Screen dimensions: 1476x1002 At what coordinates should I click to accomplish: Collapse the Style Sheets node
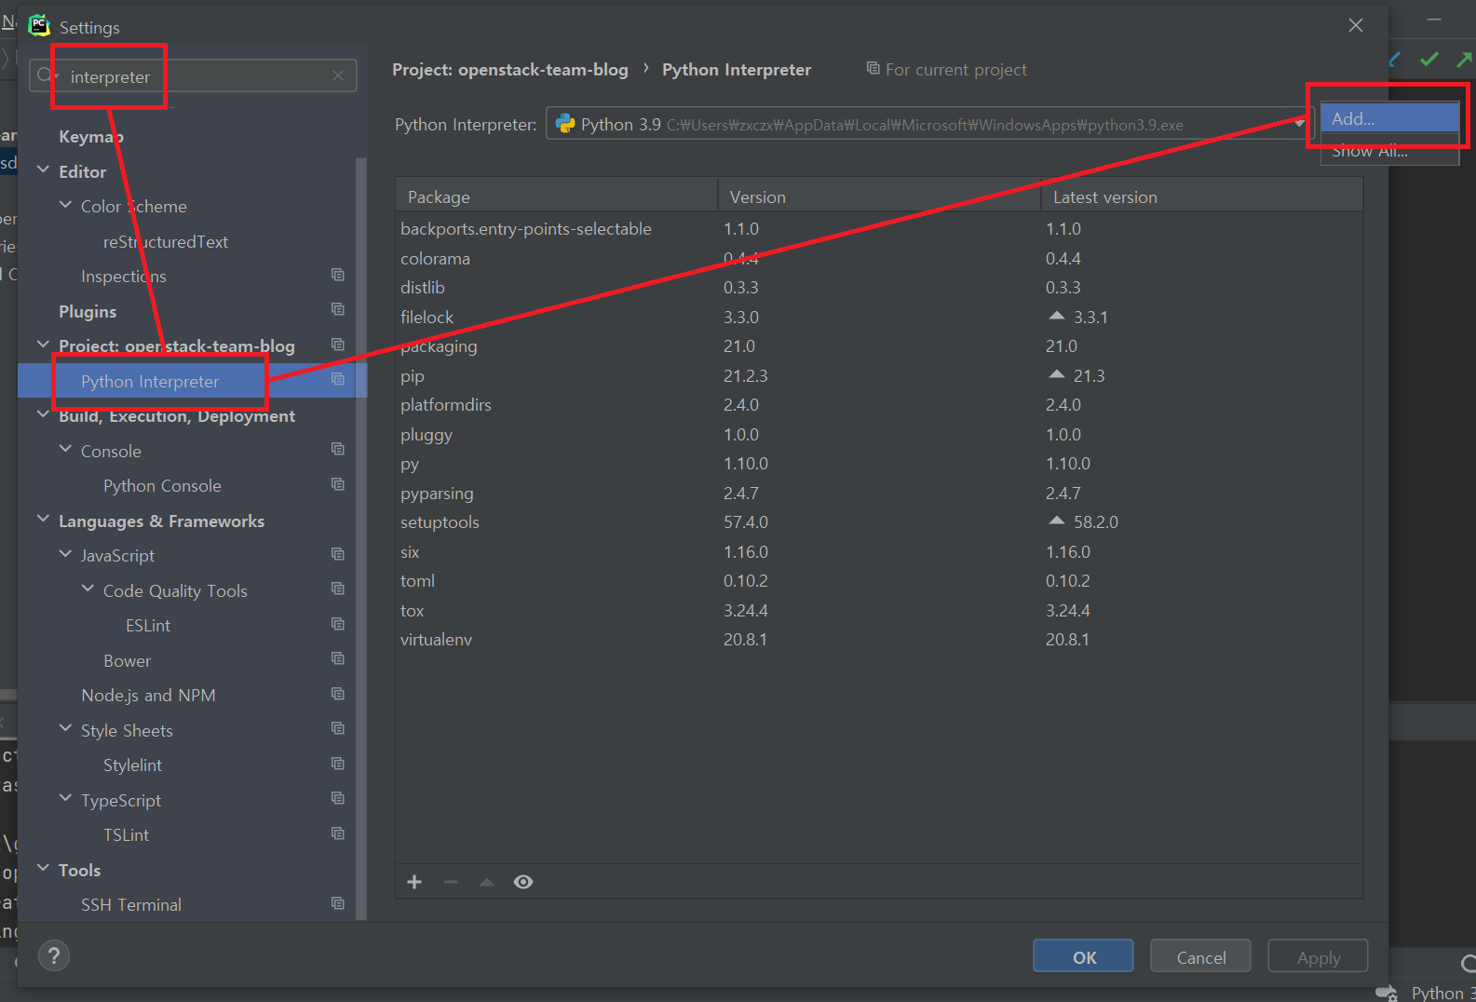pos(65,728)
